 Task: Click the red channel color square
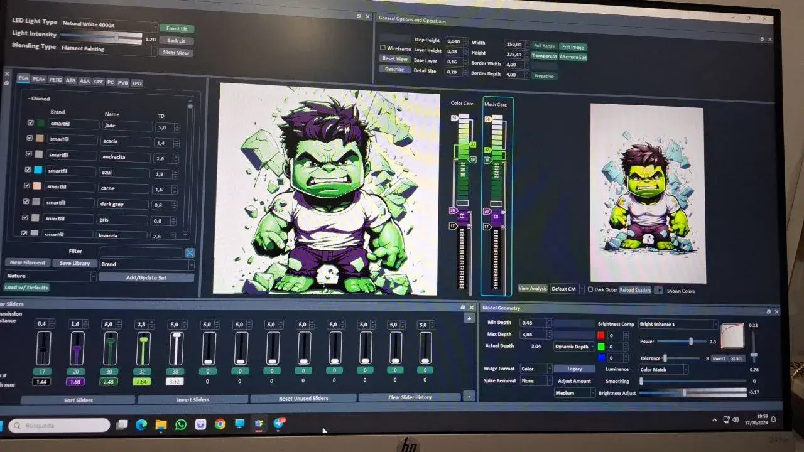[x=600, y=335]
